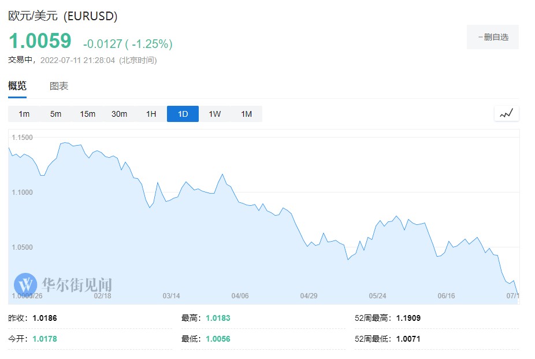Viewport: 535px width, 359px height.
Task: Click the chart's rightmost low point
Action: coord(518,295)
